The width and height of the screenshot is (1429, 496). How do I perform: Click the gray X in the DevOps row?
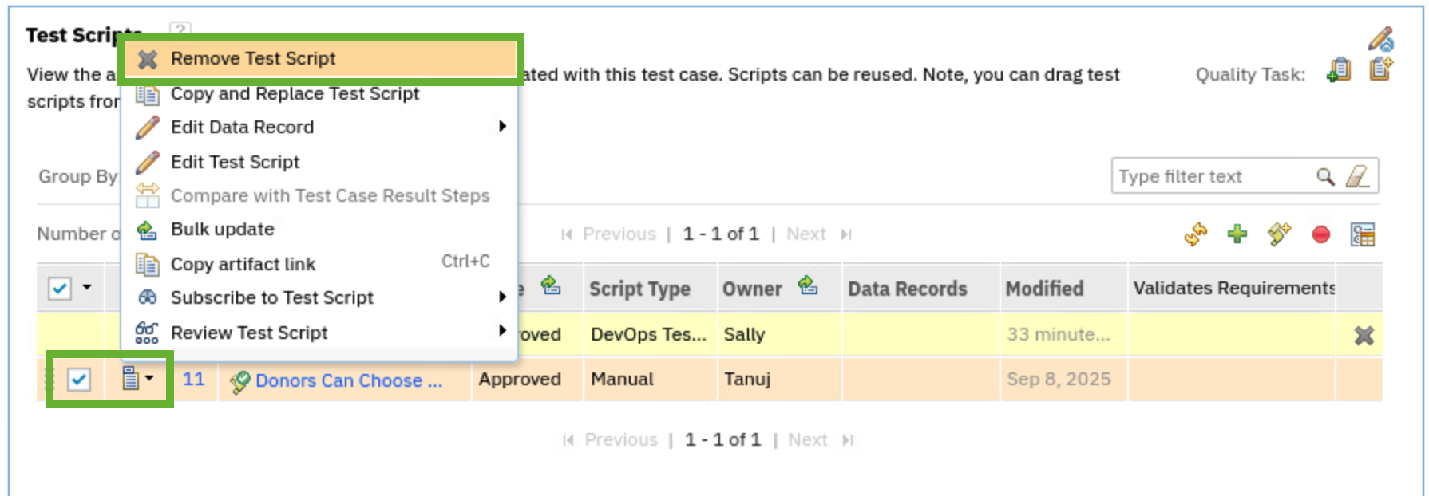pyautogui.click(x=1364, y=336)
